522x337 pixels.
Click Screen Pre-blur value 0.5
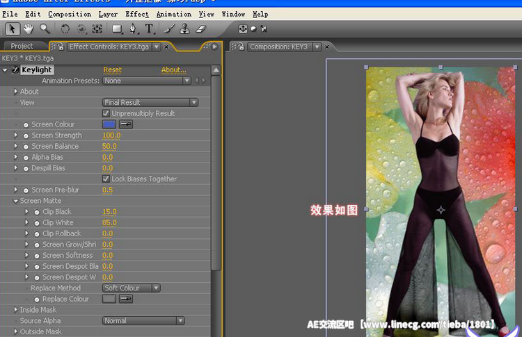(x=107, y=190)
